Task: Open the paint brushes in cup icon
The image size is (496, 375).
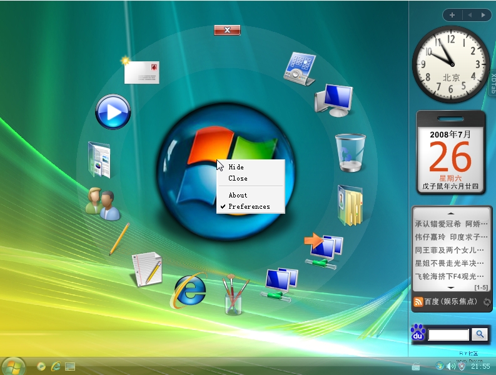Action: point(235,295)
